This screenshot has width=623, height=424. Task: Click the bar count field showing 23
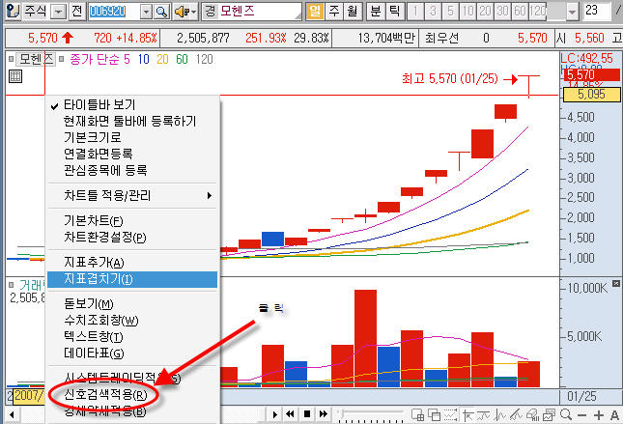point(597,12)
